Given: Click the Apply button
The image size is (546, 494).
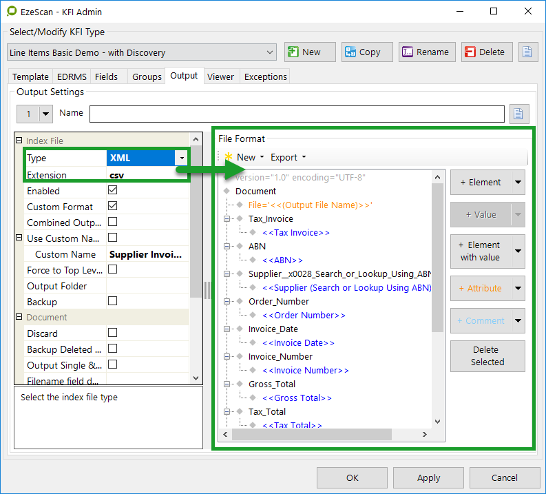Looking at the screenshot, I should click(x=428, y=478).
